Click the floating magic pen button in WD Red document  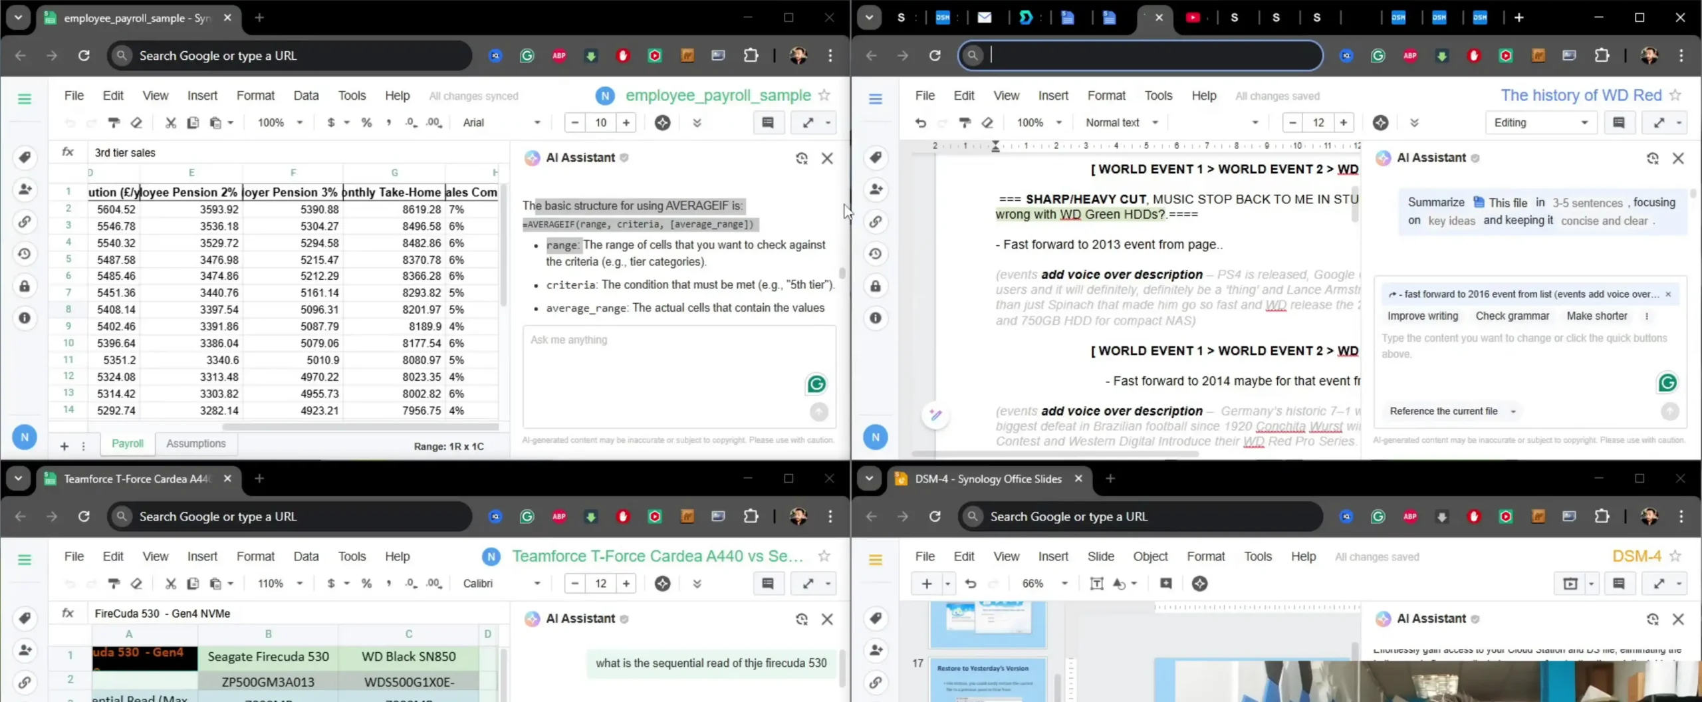coord(935,415)
